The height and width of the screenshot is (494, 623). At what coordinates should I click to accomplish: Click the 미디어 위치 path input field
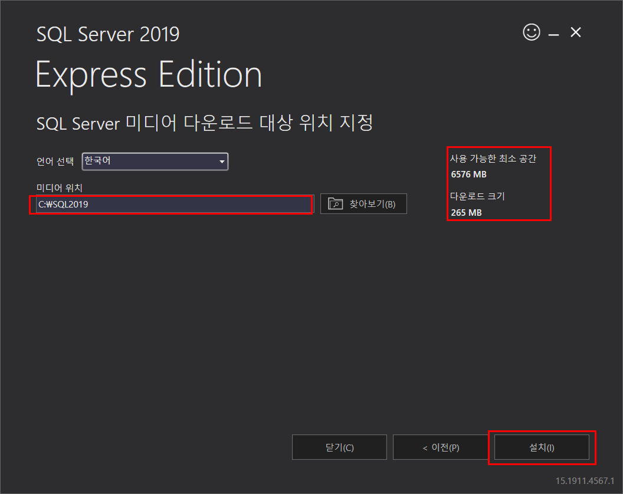(175, 204)
